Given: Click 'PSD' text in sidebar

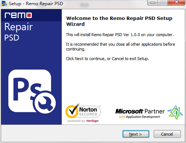Looking at the screenshot, I should click(x=12, y=38).
